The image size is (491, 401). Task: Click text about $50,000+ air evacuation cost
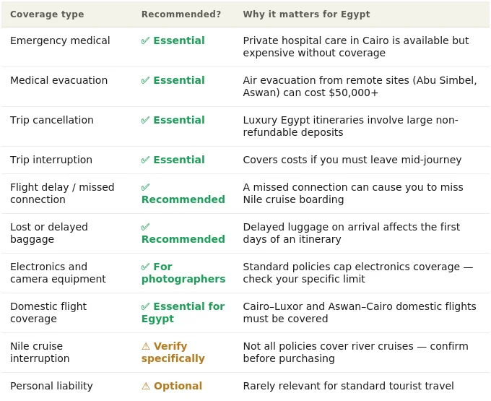(360, 87)
